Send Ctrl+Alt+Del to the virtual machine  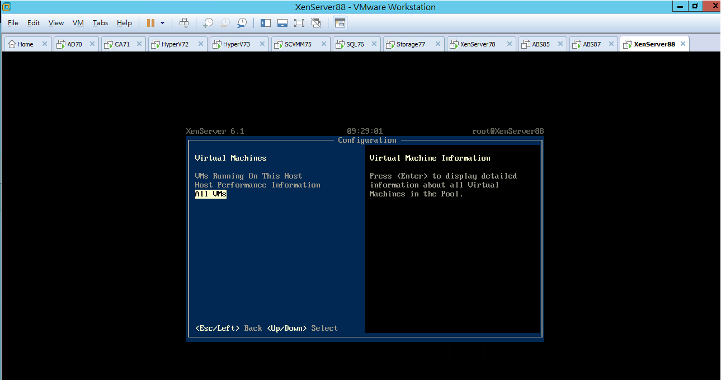(184, 23)
